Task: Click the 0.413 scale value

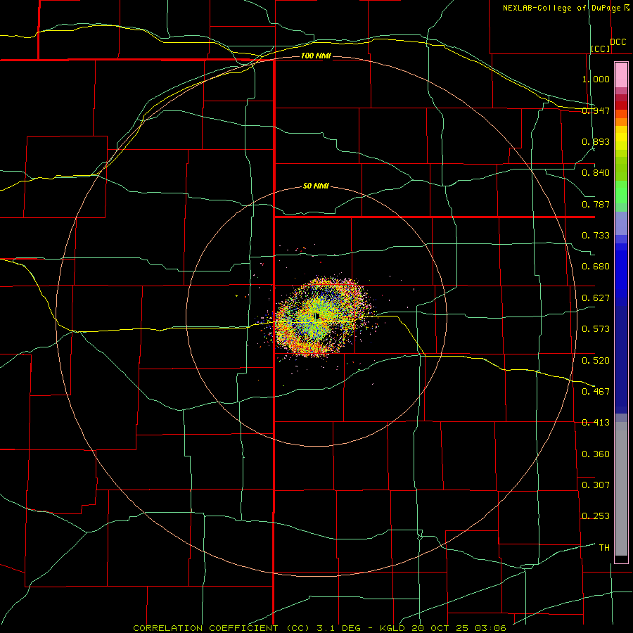Action: (x=596, y=423)
